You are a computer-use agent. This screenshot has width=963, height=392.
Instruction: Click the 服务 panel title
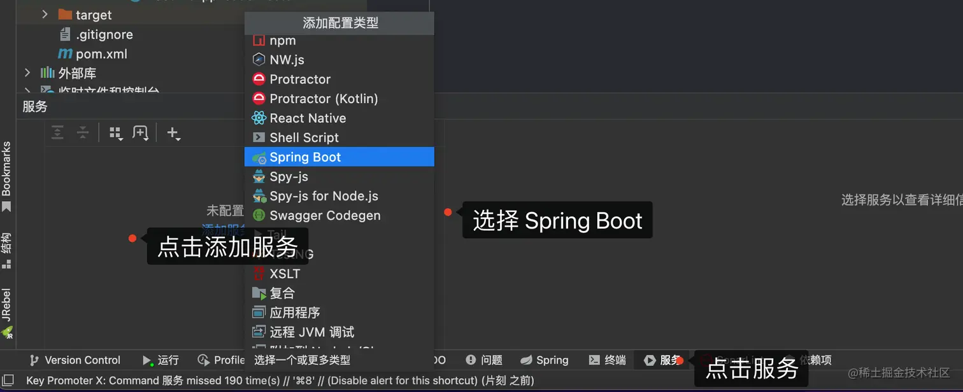[x=35, y=106]
